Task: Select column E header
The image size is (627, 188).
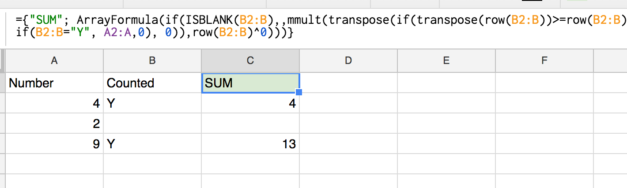Action: pyautogui.click(x=446, y=61)
